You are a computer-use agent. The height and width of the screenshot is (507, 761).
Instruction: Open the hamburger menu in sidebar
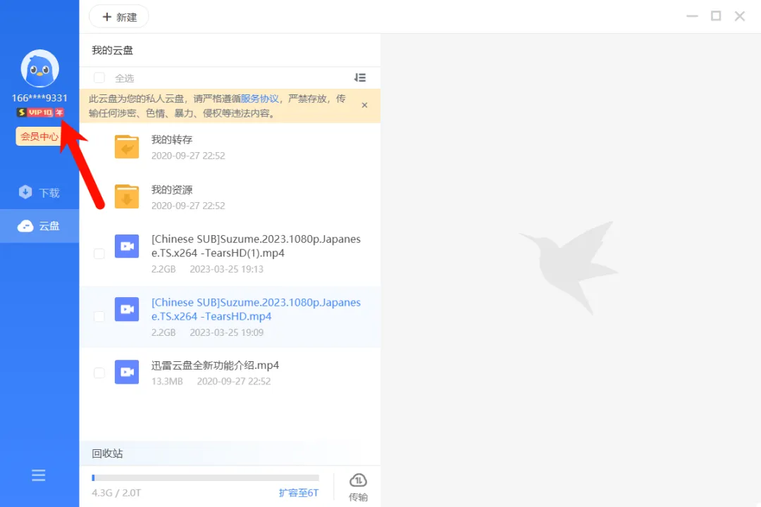[38, 475]
